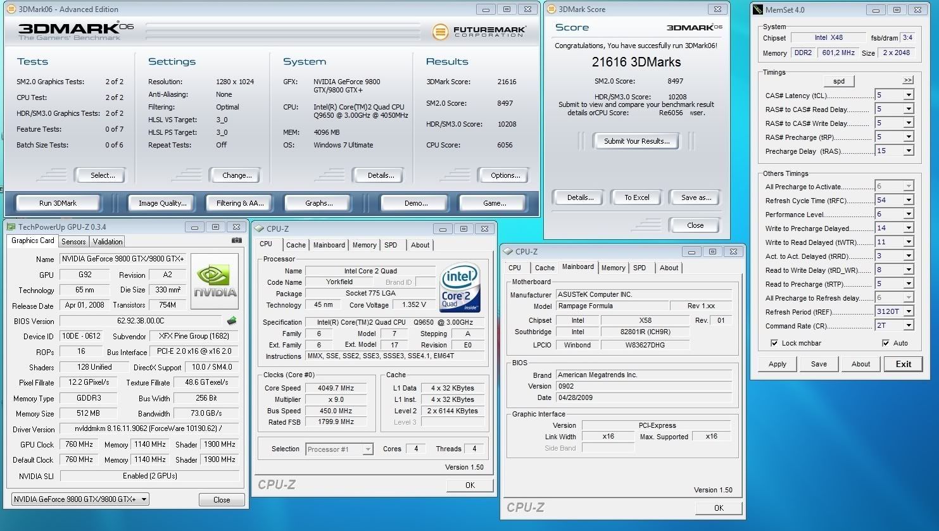Click the Futuremark Corporation logo

tap(479, 32)
